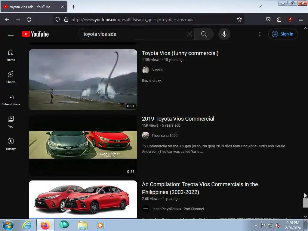
Task: Run search with magnifier button
Action: coord(204,34)
